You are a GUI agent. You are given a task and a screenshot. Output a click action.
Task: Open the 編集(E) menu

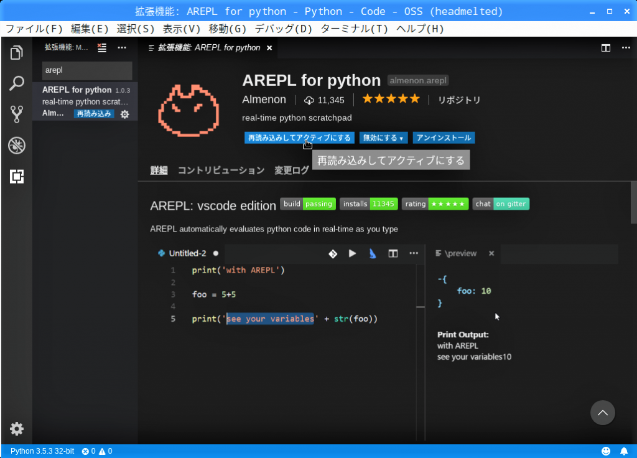(x=90, y=29)
